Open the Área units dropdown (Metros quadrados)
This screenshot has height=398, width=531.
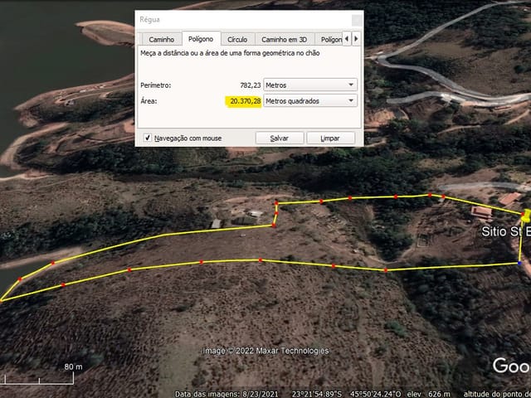[309, 101]
